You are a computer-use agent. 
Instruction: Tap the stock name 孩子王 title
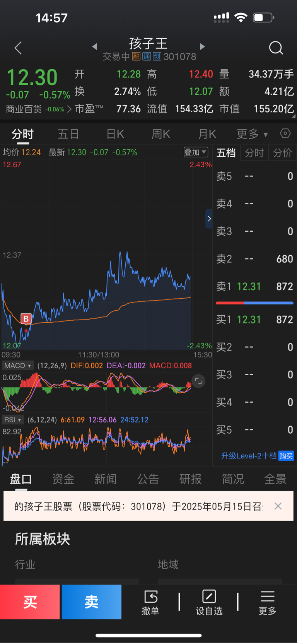tap(148, 43)
